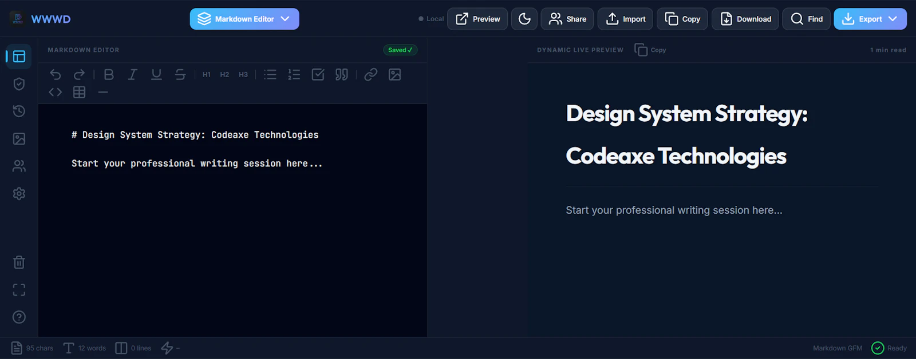The width and height of the screenshot is (916, 359).
Task: Click the Local storage indicator
Action: click(x=431, y=19)
